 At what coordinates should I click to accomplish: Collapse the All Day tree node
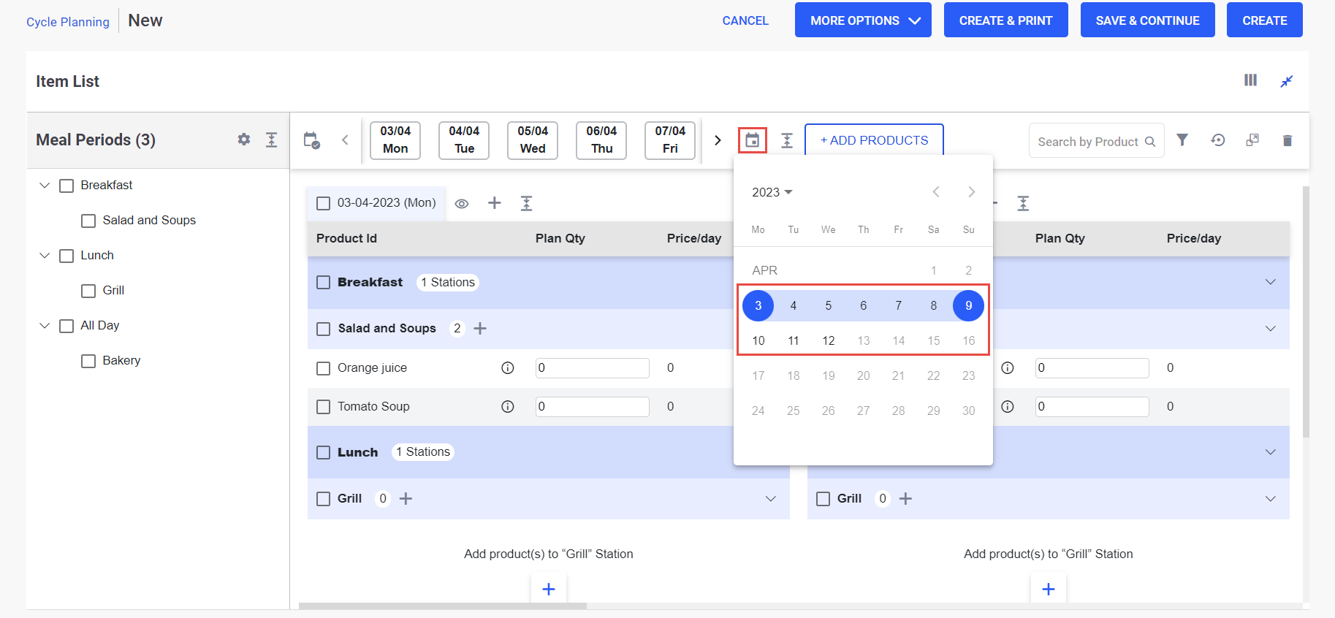point(45,326)
